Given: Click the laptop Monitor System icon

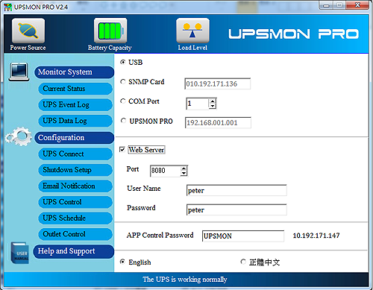Looking at the screenshot, I should pos(19,72).
